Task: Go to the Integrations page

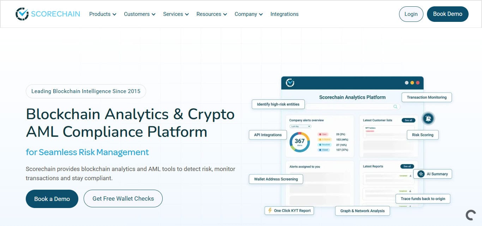Action: 284,14
